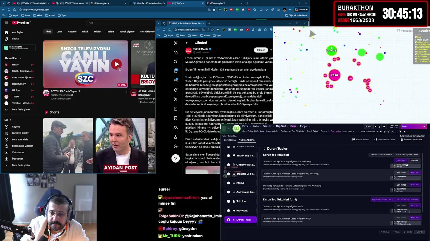The image size is (430, 241).
Task: Open X bookmarks icon in sidebar
Action: pos(175,118)
